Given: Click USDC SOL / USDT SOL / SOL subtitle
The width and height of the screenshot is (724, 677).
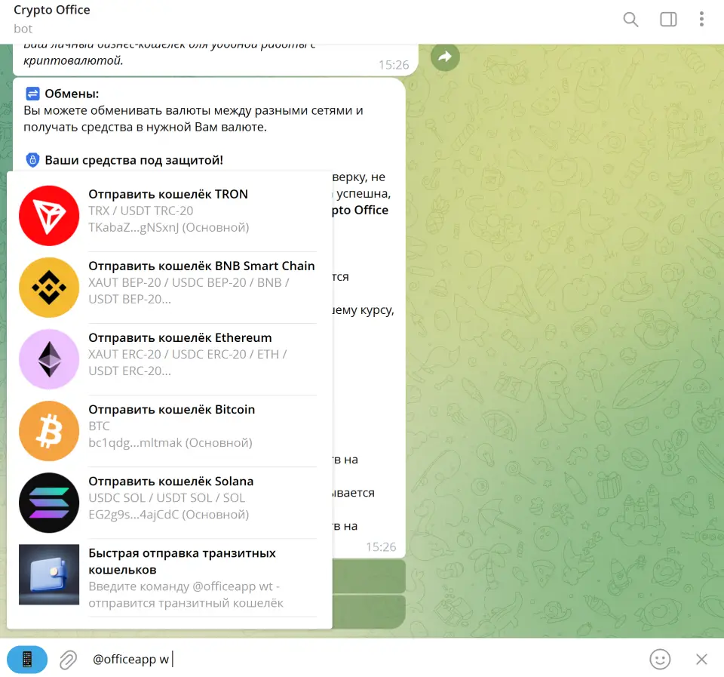Looking at the screenshot, I should click(x=167, y=497).
